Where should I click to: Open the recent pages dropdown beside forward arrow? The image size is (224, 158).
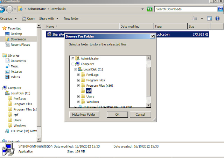(x=15, y=9)
